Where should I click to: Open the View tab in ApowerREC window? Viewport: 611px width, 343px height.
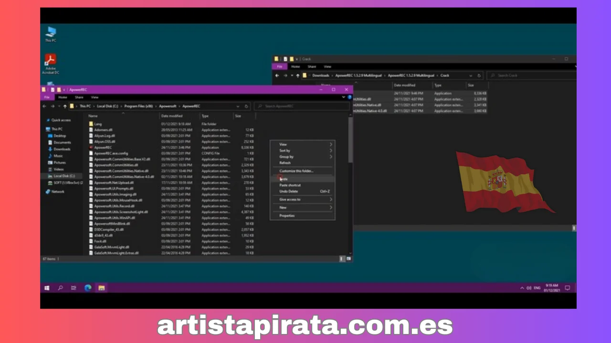click(x=95, y=97)
